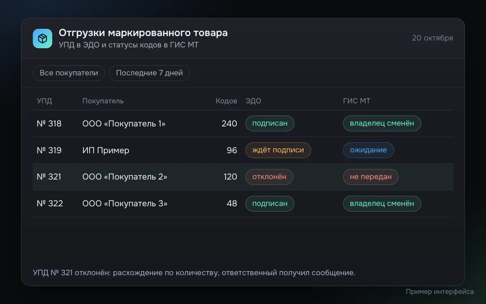The height and width of the screenshot is (304, 486).
Task: Click the box package app icon
Action: coord(43,39)
